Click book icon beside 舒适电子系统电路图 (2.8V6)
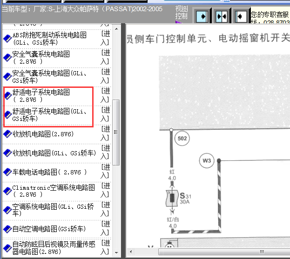Image resolution: width=290 pixels, height=259 pixels. click(x=8, y=96)
